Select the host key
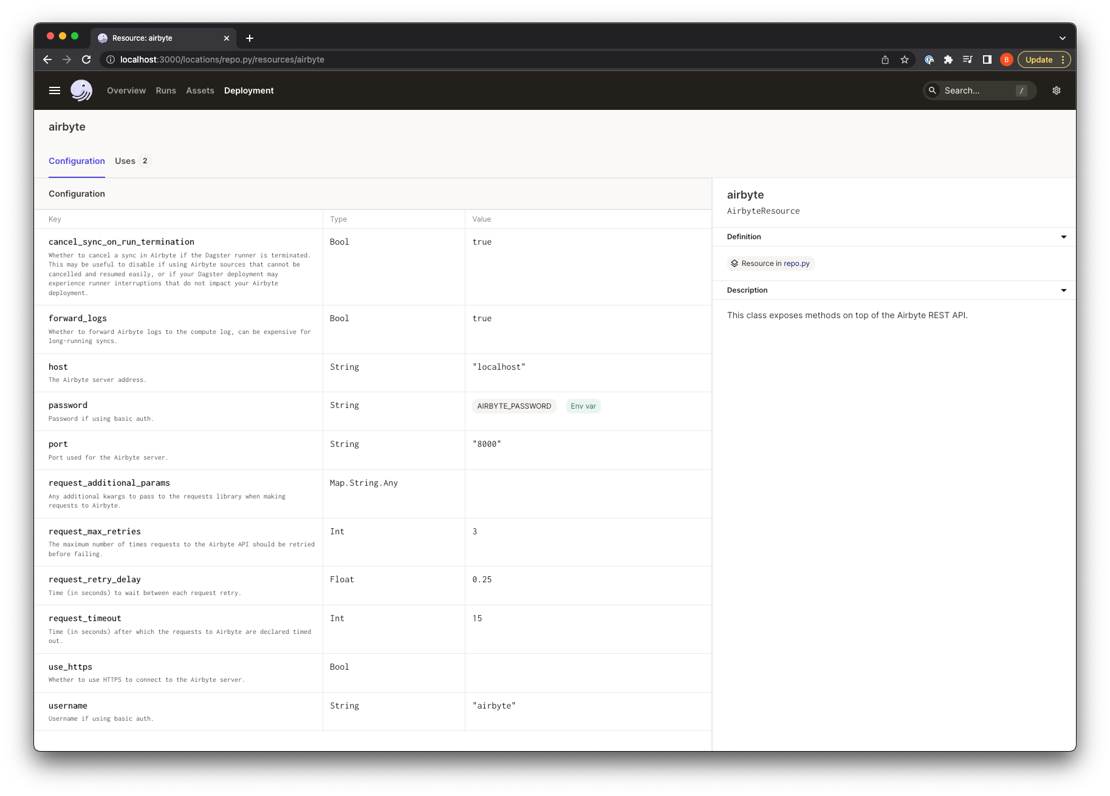The height and width of the screenshot is (796, 1110). click(x=58, y=367)
